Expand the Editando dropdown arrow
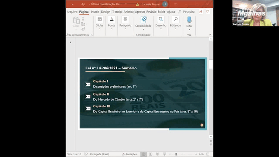This screenshot has height=157, width=279. pos(175,29)
